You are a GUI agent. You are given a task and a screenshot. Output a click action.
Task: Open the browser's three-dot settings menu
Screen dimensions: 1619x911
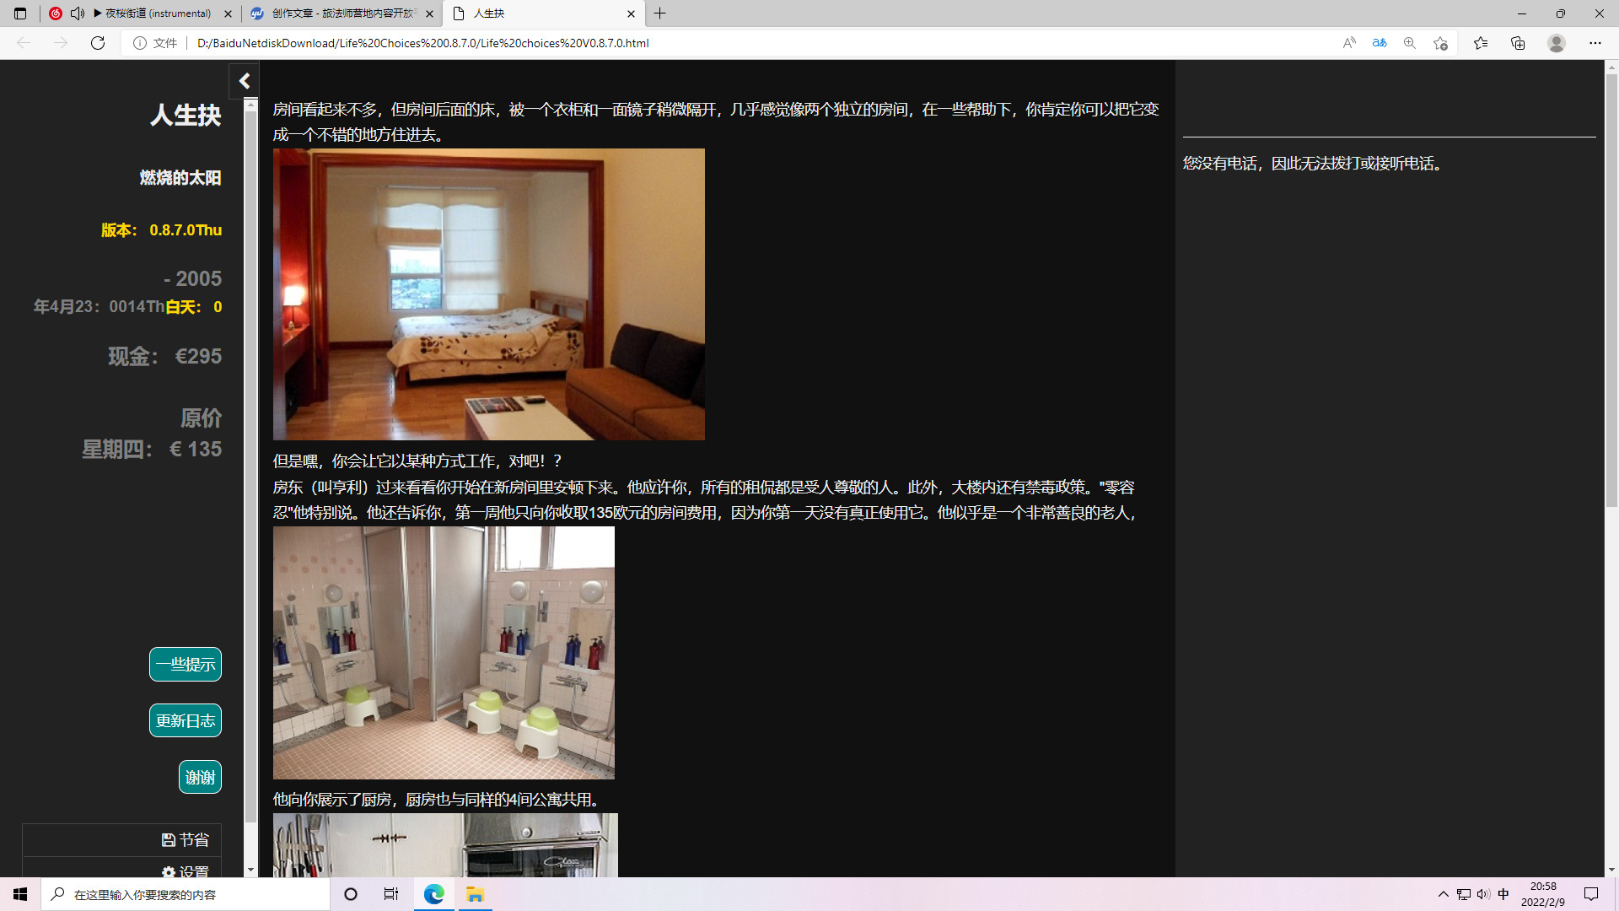click(x=1595, y=43)
